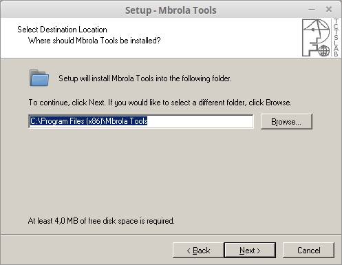Click 'Setup will install Mbrola Tools' sentence
The image size is (342, 265).
click(x=145, y=78)
